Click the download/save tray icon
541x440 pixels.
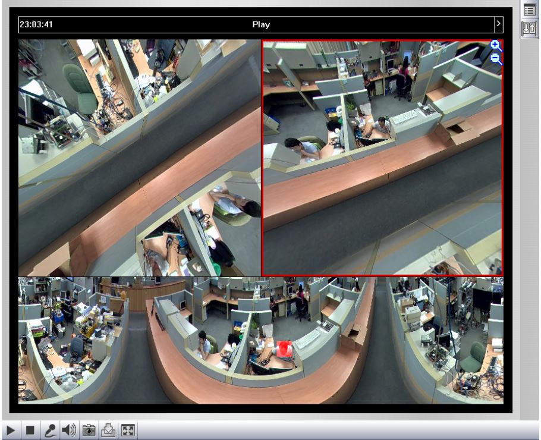tap(108, 429)
